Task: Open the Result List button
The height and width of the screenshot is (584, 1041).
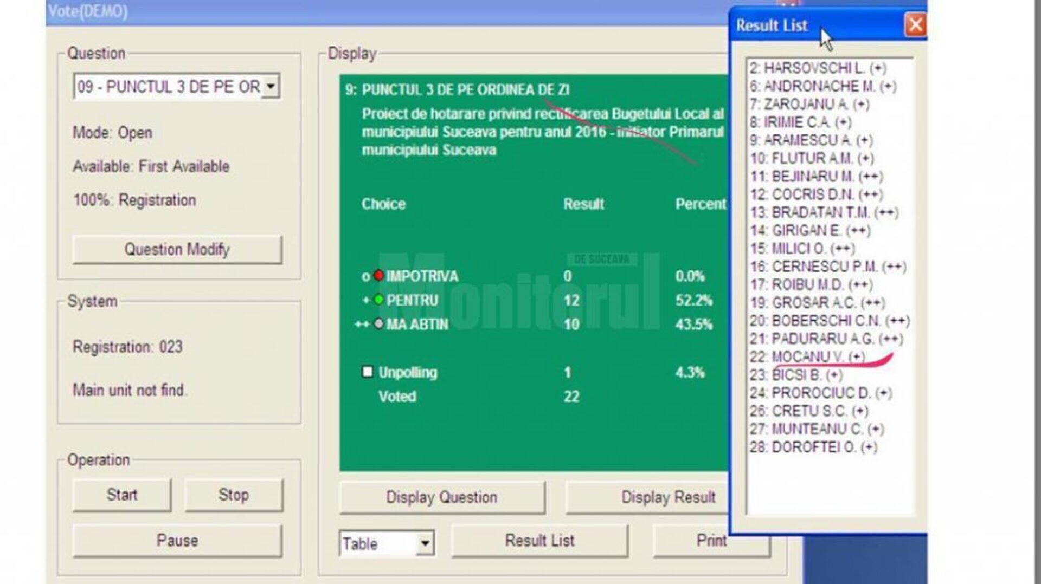Action: 539,540
